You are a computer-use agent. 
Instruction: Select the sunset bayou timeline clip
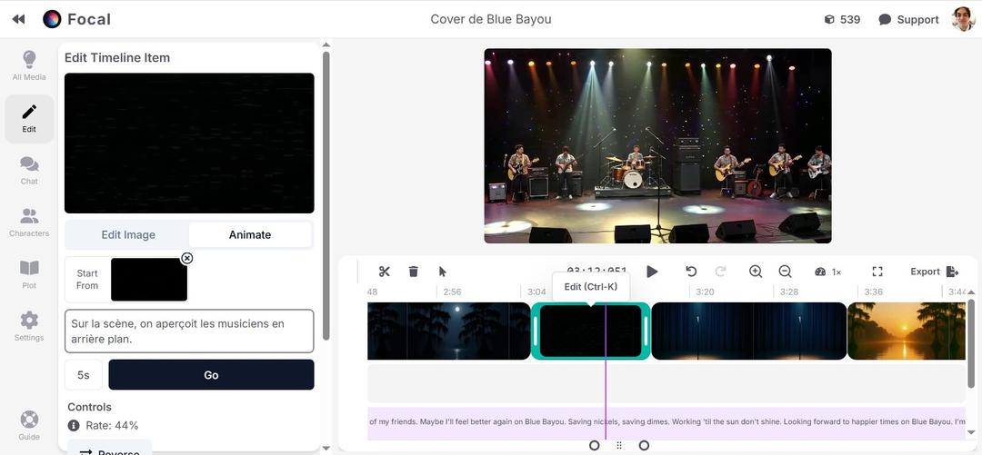(x=905, y=331)
